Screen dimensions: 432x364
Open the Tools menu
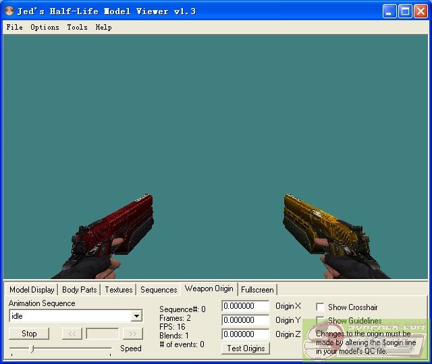click(77, 28)
